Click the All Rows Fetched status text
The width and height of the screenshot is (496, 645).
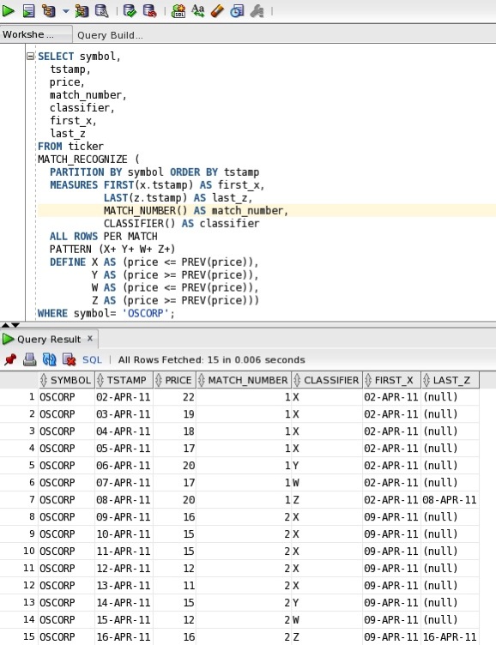click(x=212, y=359)
